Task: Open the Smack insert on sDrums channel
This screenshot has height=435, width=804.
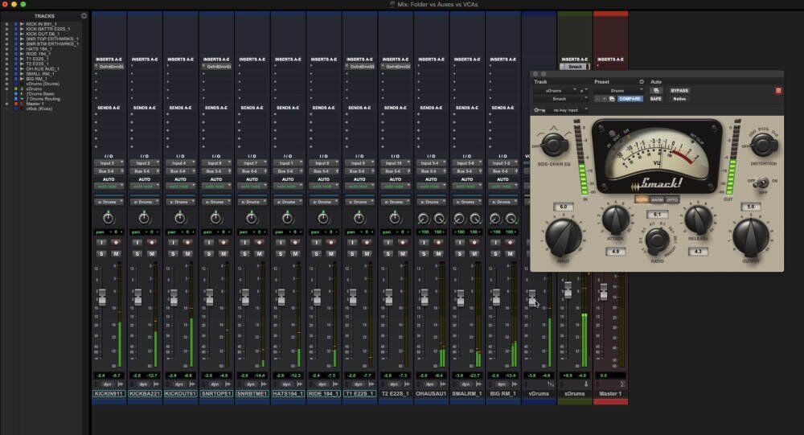Action: pyautogui.click(x=575, y=67)
